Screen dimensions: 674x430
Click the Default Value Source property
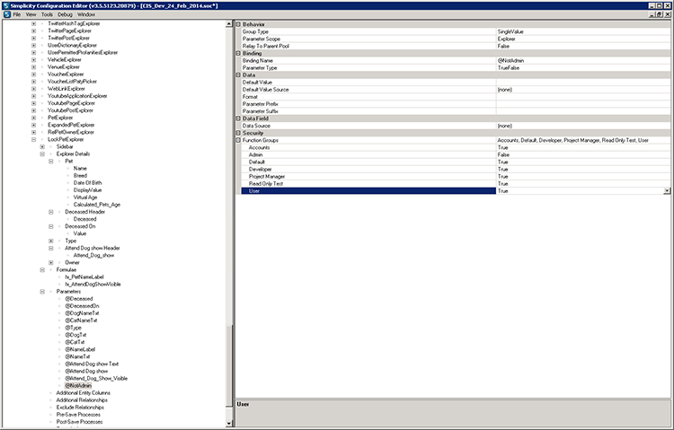[456, 90]
